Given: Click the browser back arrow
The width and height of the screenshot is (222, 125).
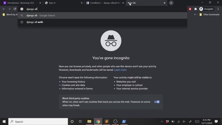Looking at the screenshot, I should point(4,9).
